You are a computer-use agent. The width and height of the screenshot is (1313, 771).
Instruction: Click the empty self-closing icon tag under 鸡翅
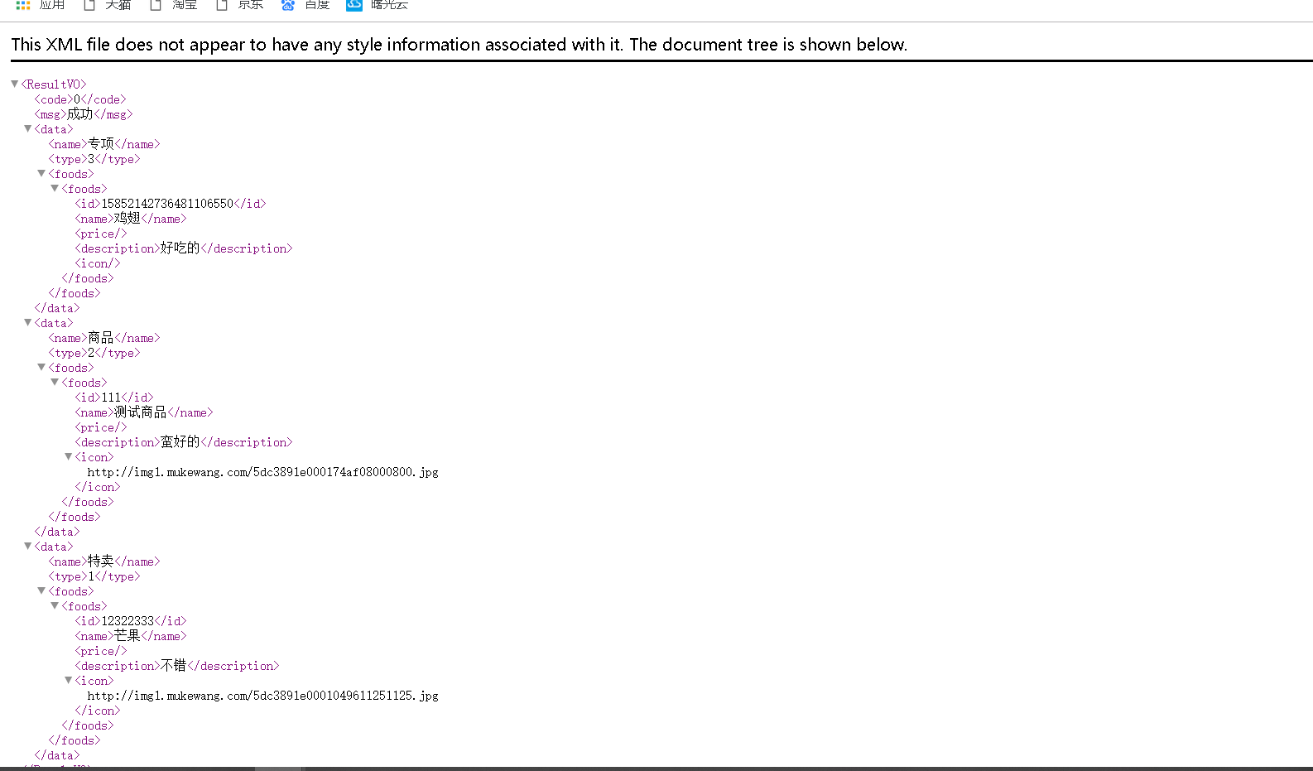tap(98, 263)
